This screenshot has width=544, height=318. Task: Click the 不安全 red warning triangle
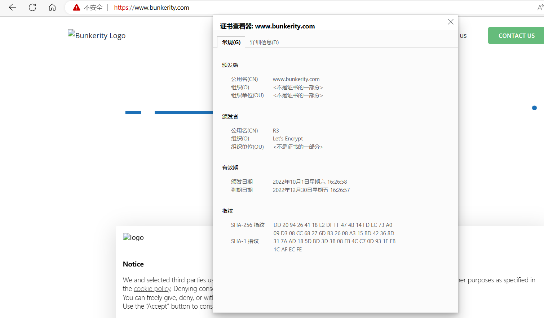point(76,7)
